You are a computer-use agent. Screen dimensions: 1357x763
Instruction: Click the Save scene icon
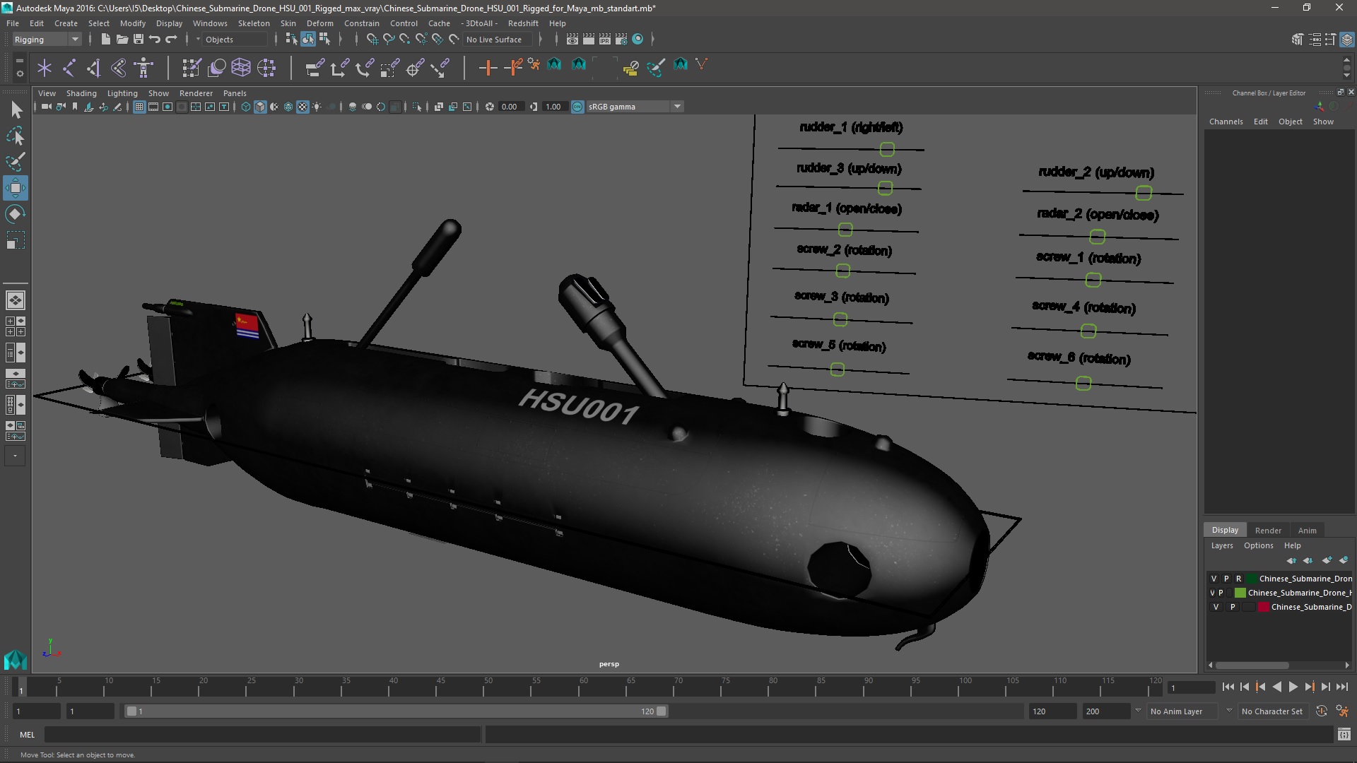coord(139,40)
